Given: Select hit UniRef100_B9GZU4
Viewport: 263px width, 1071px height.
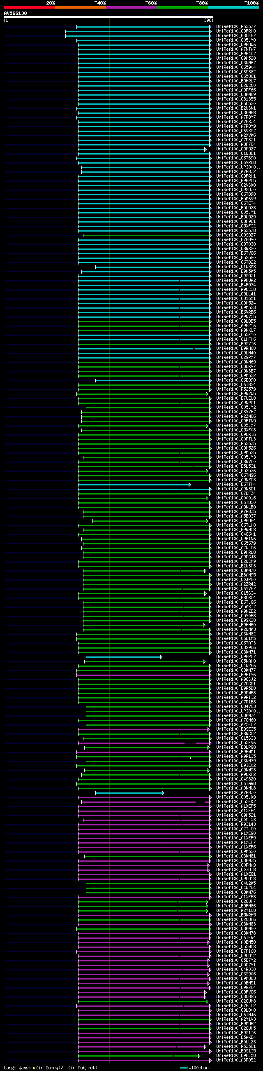Looking at the screenshot, I should pos(235,987).
